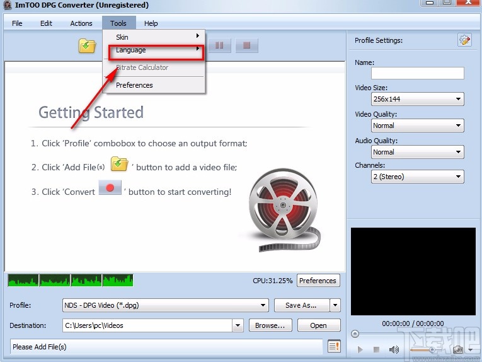The width and height of the screenshot is (482, 362).
Task: Click the Add File folder toolbar icon
Action: point(87,46)
